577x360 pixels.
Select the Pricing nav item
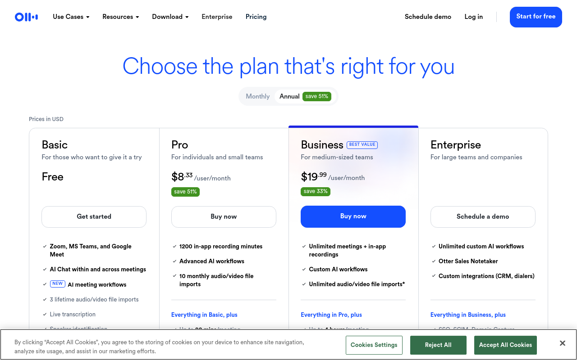256,17
